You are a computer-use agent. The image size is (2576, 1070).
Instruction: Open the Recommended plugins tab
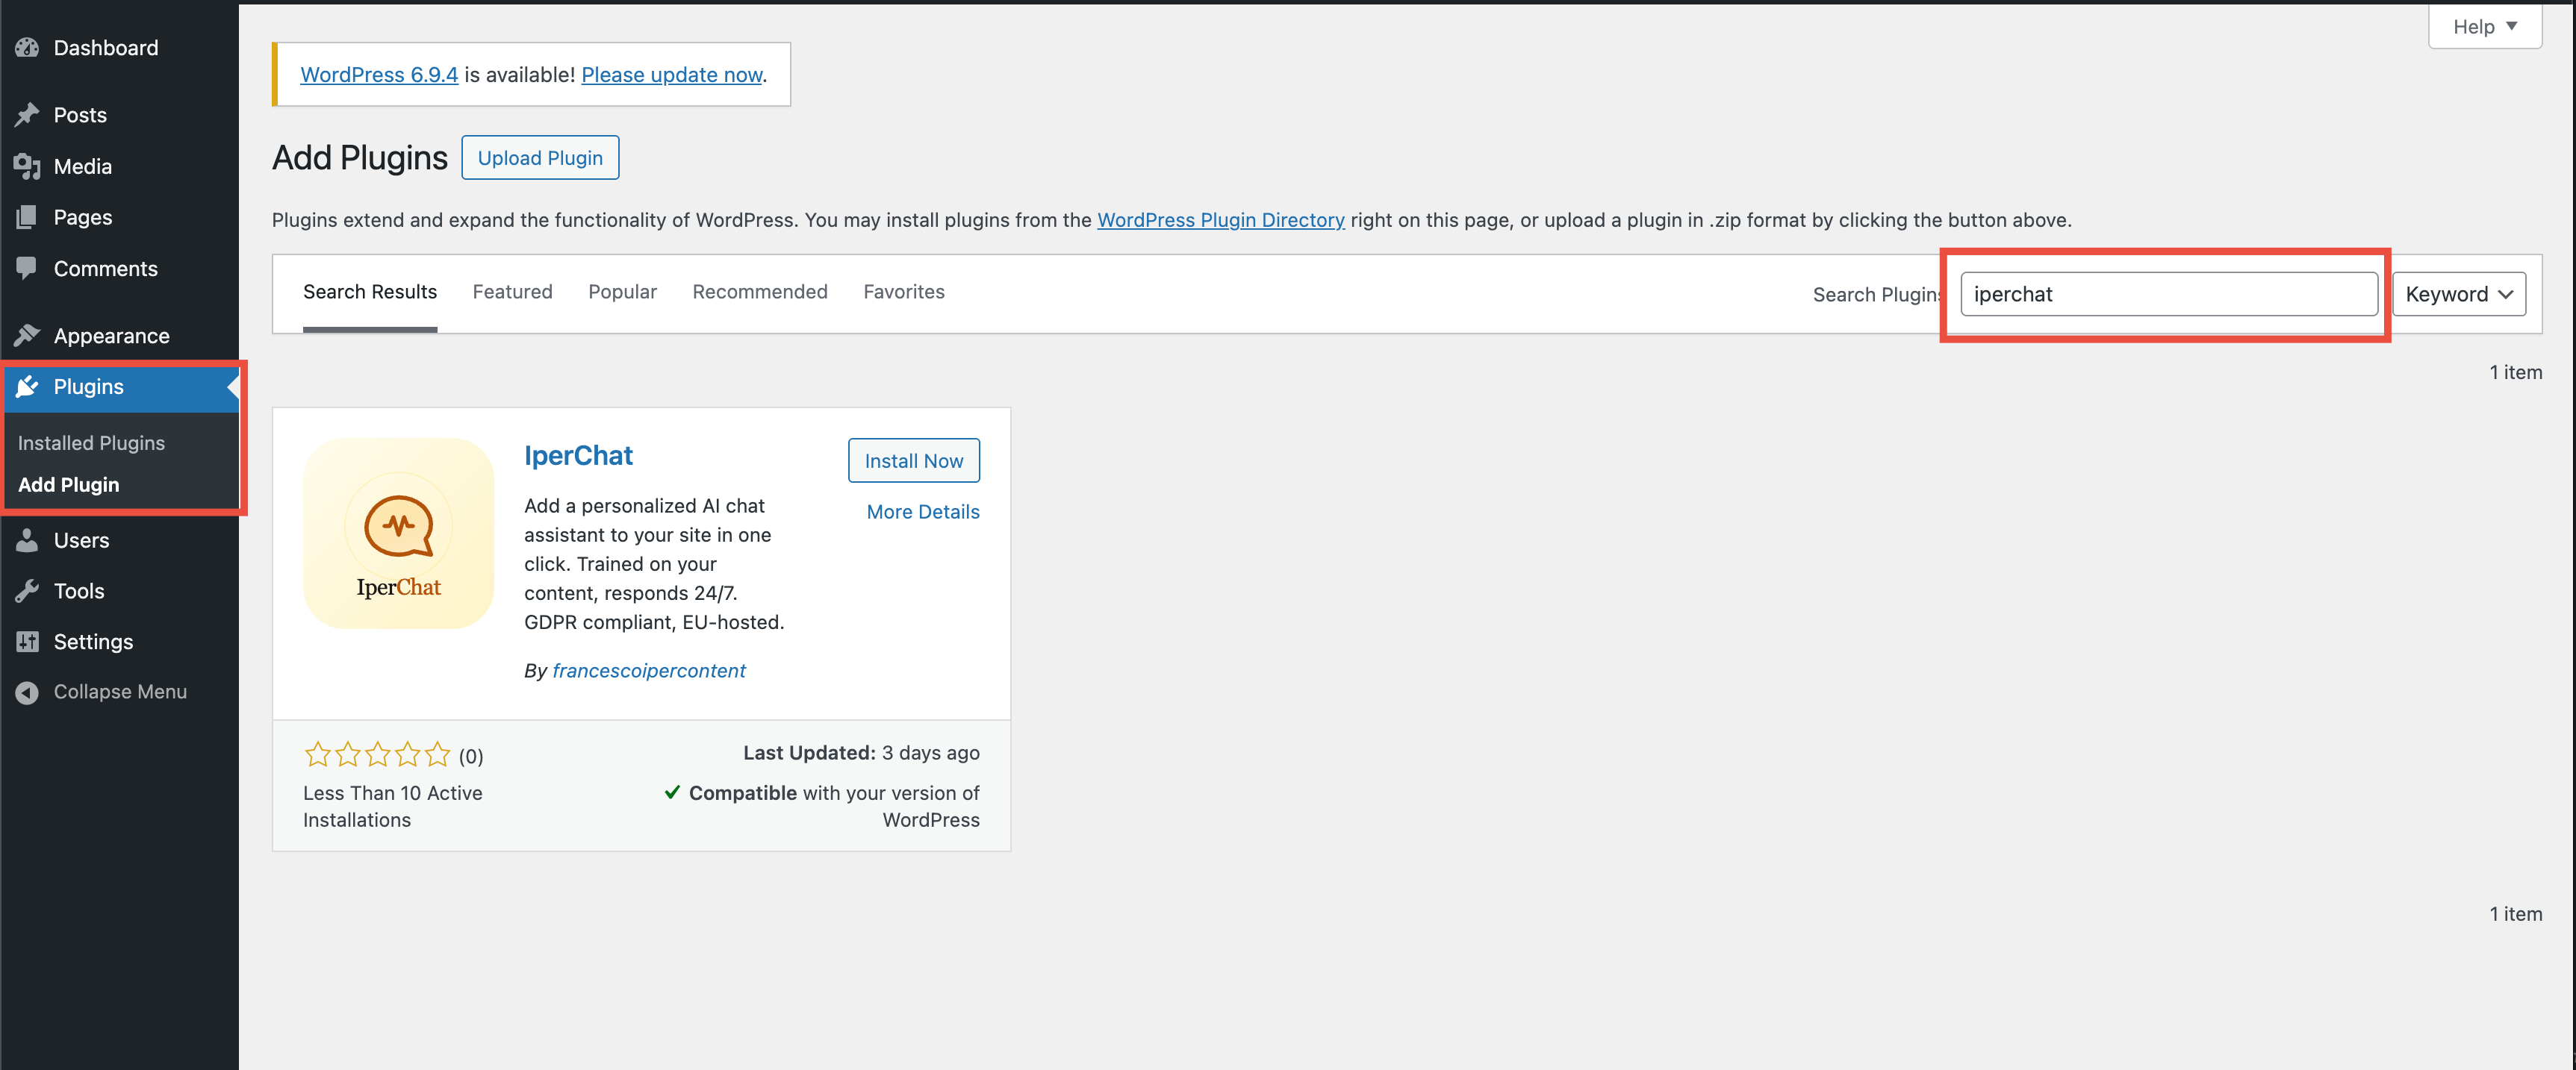(760, 291)
